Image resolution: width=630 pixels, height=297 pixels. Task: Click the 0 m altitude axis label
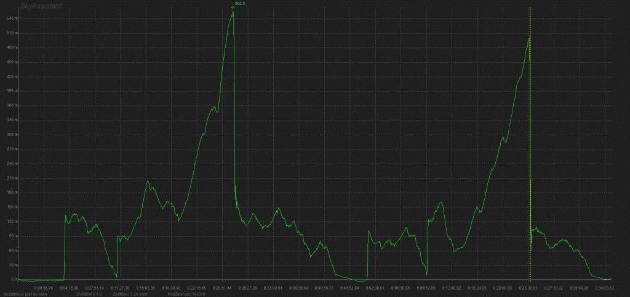tap(10, 280)
